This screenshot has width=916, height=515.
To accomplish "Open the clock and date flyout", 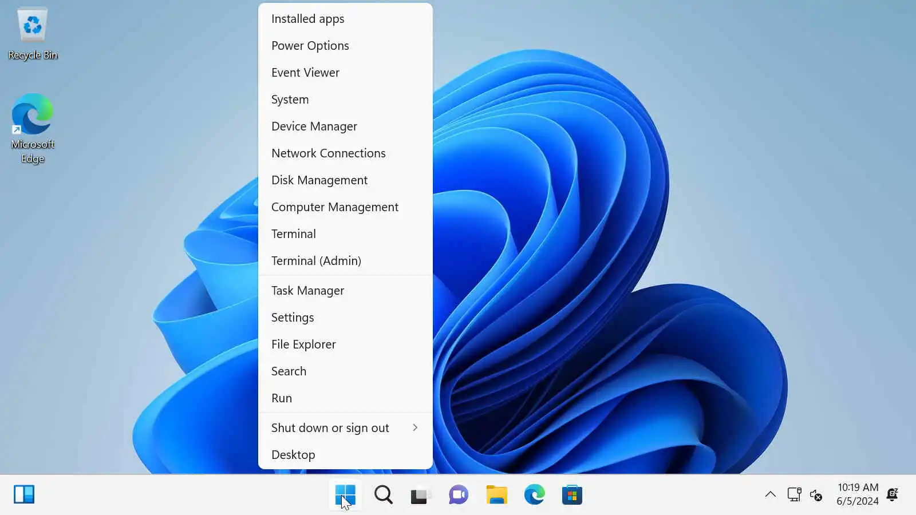I will pyautogui.click(x=857, y=494).
